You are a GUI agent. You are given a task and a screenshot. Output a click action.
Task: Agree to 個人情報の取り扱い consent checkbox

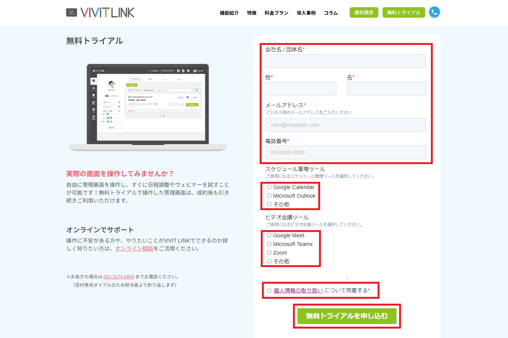coord(269,290)
